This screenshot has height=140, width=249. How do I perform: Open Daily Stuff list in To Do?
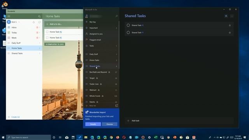click(101, 54)
